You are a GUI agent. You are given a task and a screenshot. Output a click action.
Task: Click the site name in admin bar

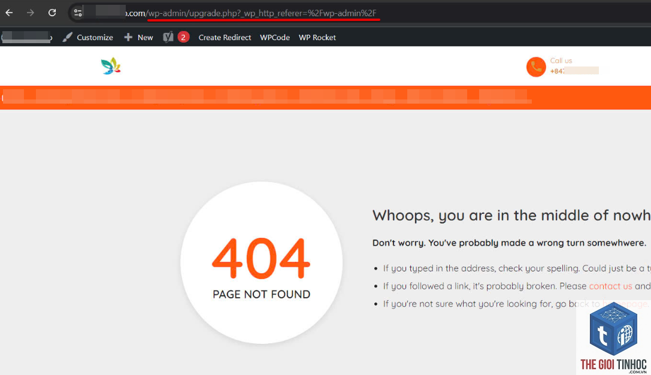pos(26,37)
